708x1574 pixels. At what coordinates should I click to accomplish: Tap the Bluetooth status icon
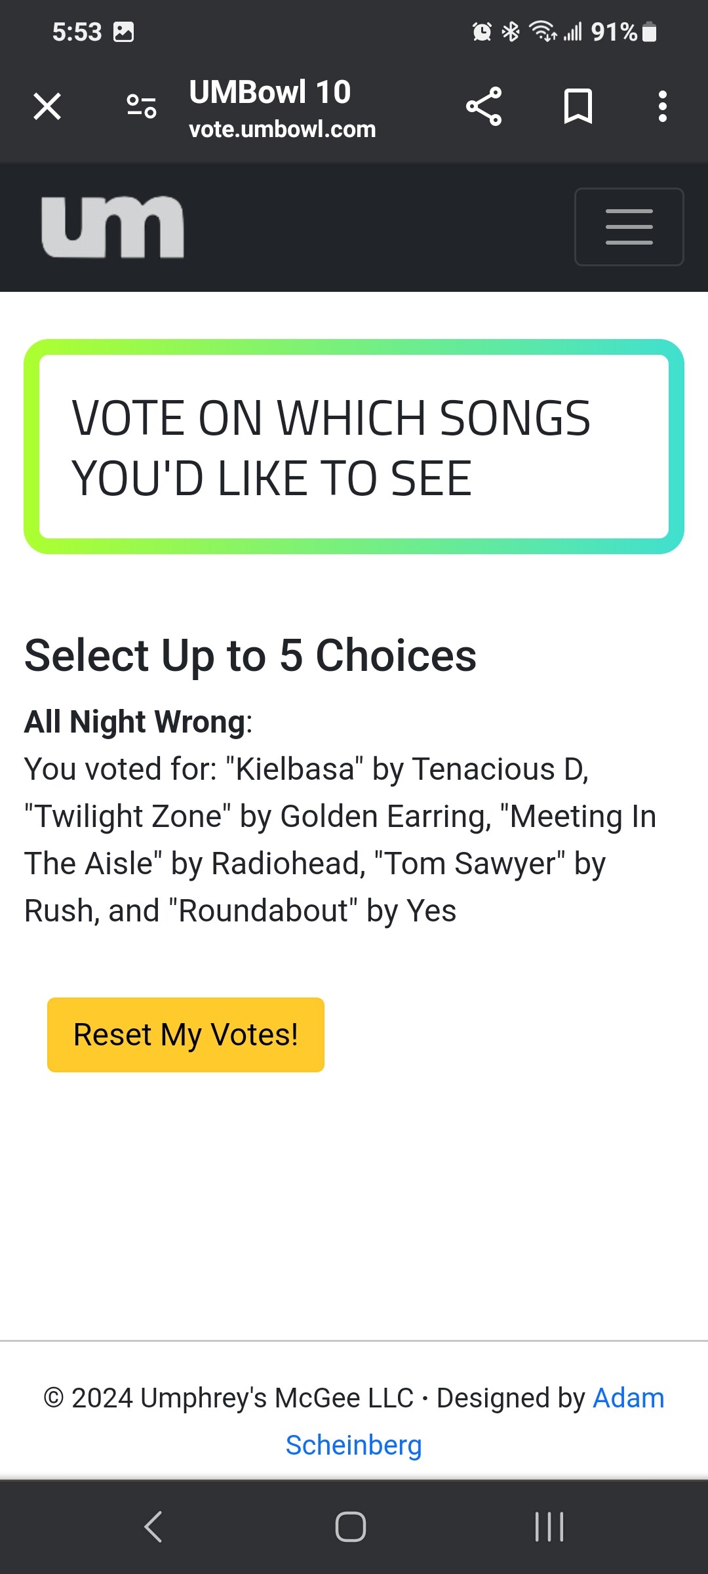pyautogui.click(x=511, y=31)
